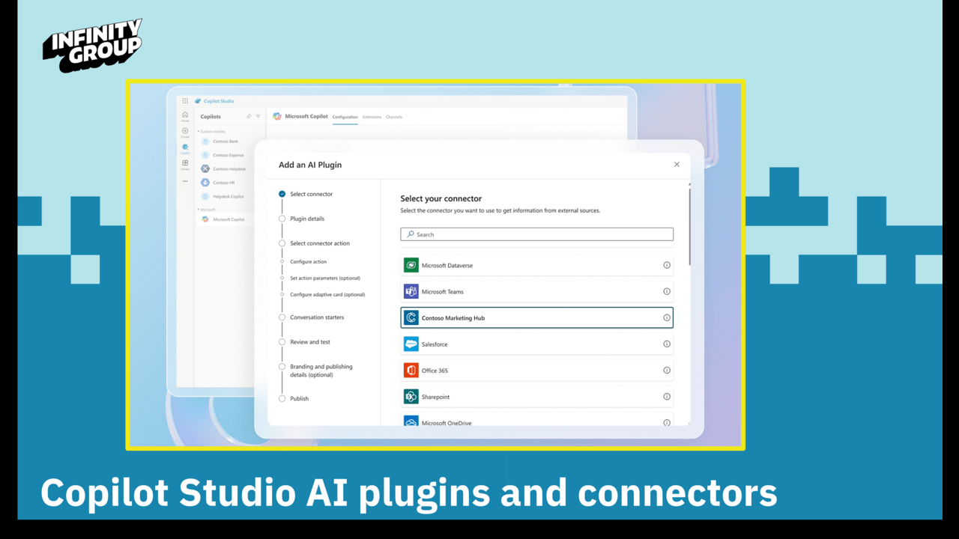This screenshot has width=959, height=539.
Task: Pin the Copilots panel
Action: [249, 117]
